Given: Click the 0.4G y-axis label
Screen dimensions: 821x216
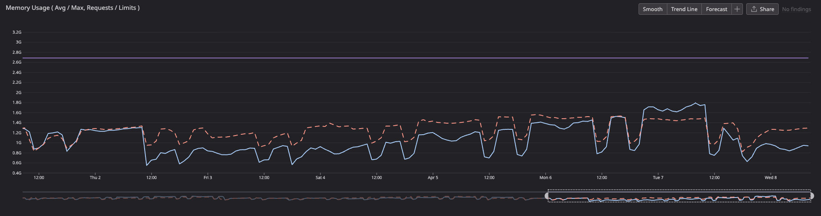Looking at the screenshot, I should [x=17, y=173].
